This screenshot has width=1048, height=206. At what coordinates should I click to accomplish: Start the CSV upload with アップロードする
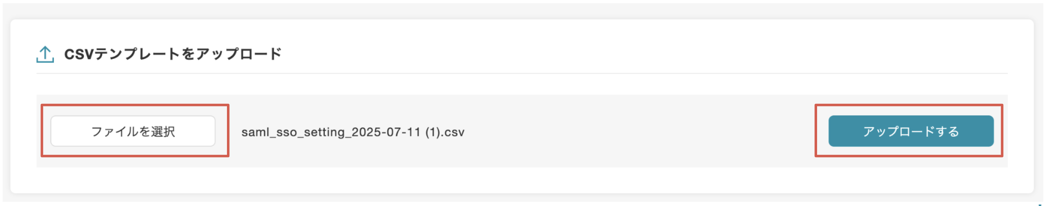(911, 131)
